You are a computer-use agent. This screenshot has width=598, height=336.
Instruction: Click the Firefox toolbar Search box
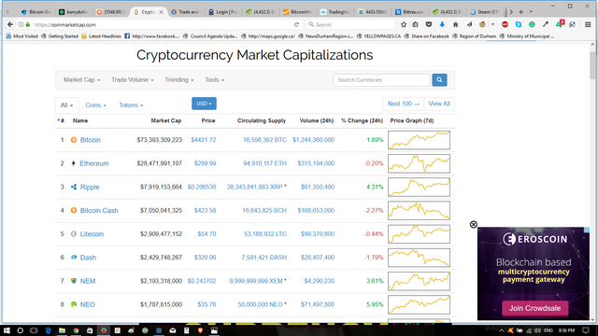click(x=351, y=24)
